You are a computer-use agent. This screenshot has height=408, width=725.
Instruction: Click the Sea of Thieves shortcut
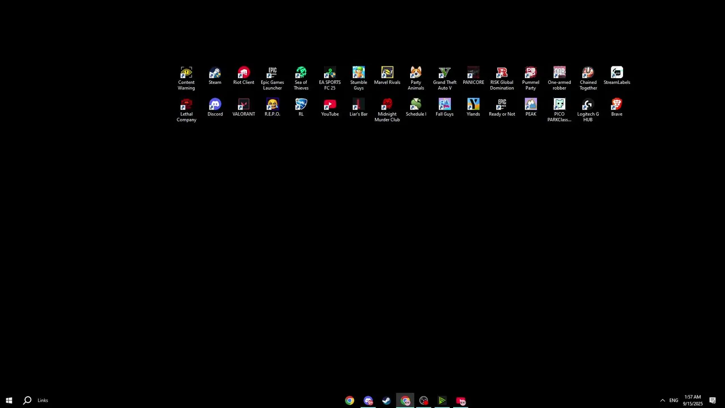click(x=301, y=78)
